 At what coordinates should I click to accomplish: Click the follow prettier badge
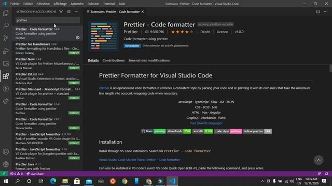[x=257, y=131]
